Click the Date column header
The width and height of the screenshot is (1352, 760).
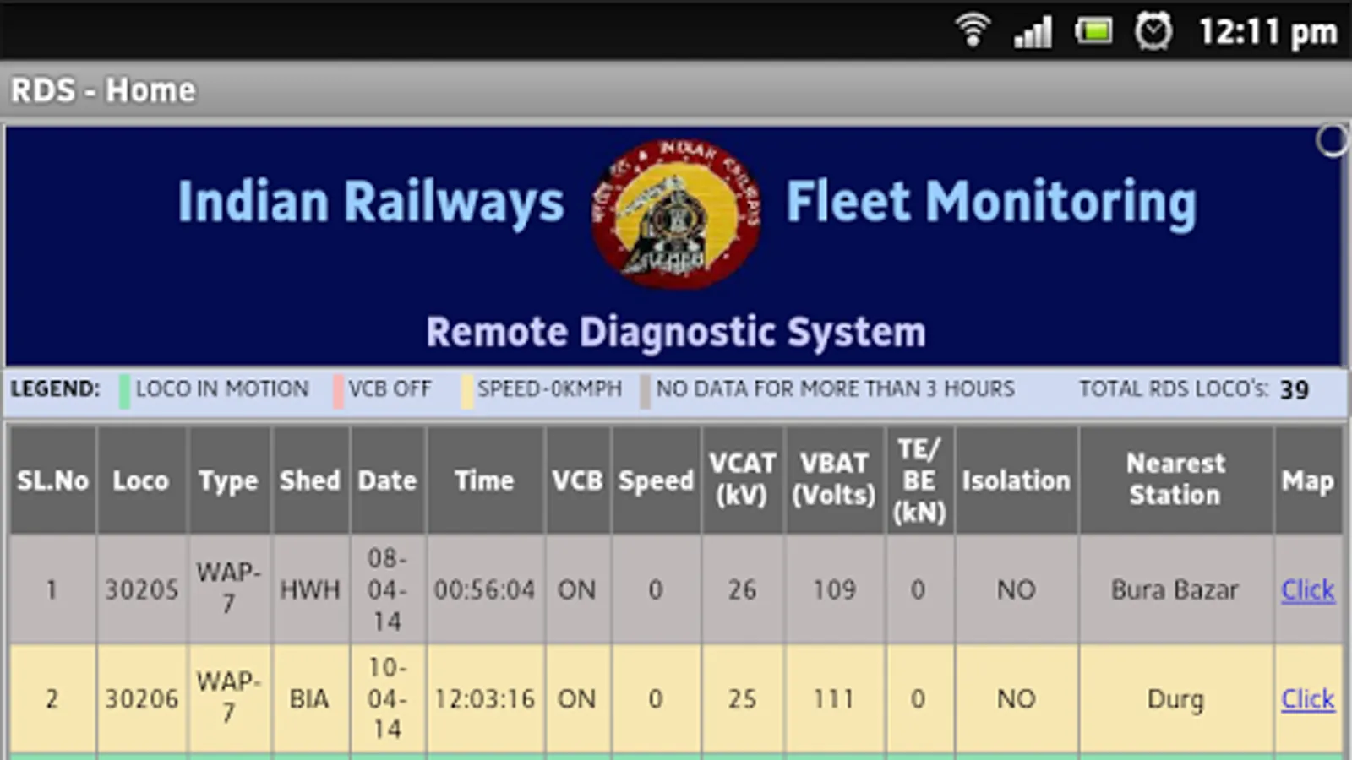point(388,480)
